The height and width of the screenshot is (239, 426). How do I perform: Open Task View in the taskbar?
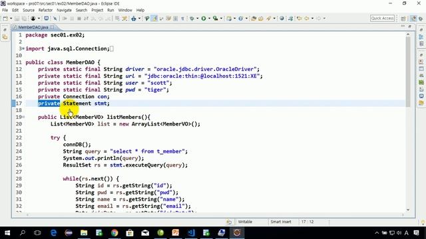tap(37, 233)
